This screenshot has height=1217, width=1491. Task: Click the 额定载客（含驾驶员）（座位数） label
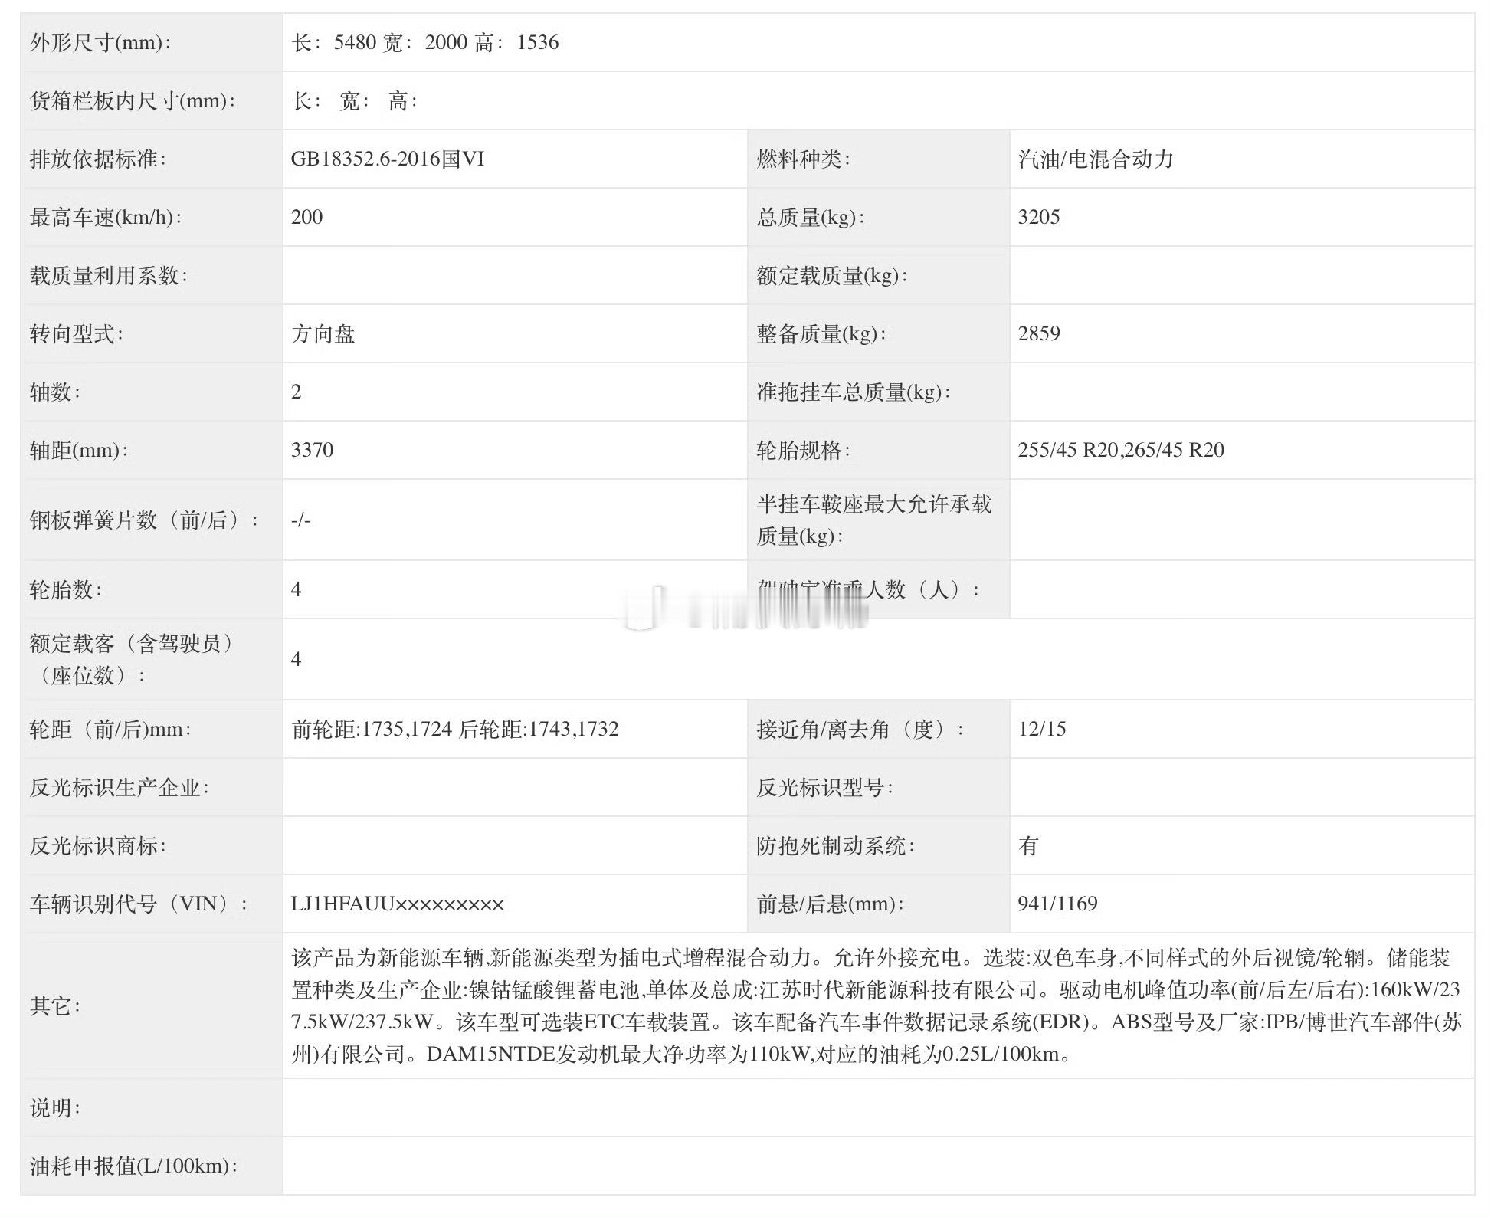(133, 659)
